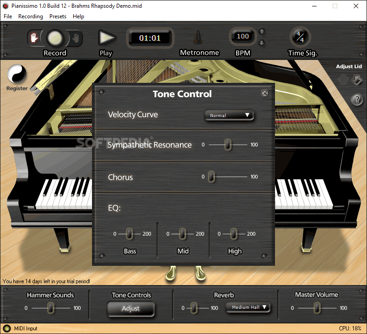Adjust the Reverb amount slider
The width and height of the screenshot is (367, 334).
[x=194, y=308]
